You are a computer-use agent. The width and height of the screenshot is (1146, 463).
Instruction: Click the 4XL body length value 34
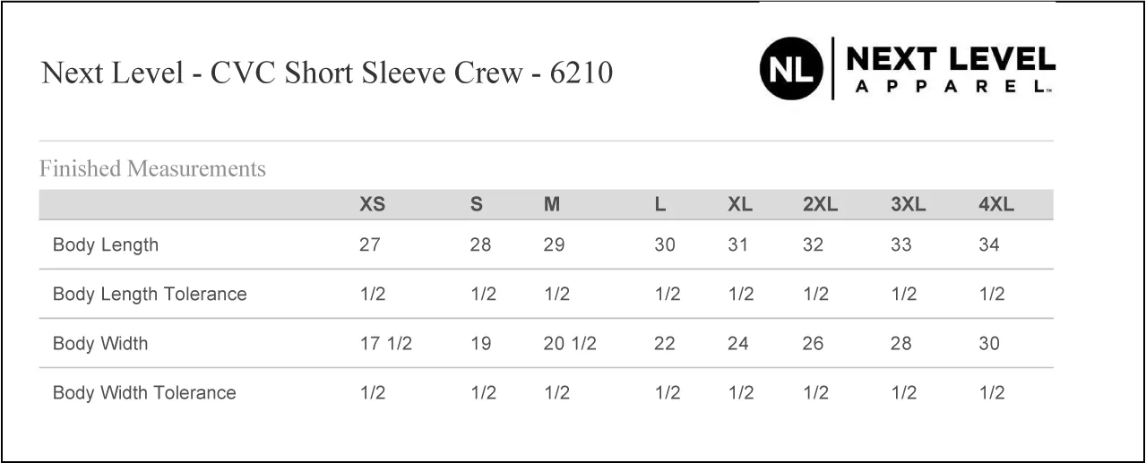[x=989, y=244]
